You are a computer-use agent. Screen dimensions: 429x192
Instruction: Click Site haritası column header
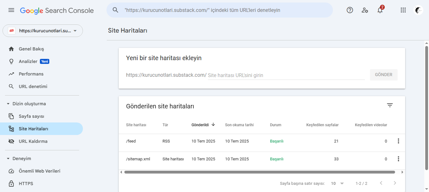tap(136, 125)
